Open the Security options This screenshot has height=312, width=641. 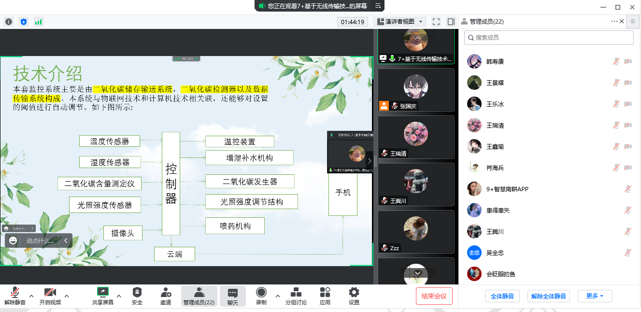pyautogui.click(x=137, y=296)
